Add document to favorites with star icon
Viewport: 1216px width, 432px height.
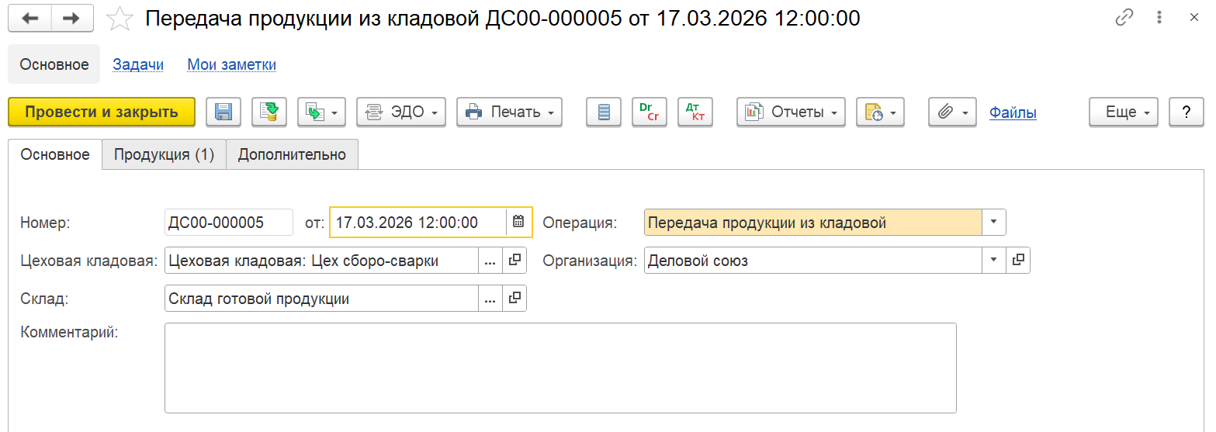[x=120, y=19]
